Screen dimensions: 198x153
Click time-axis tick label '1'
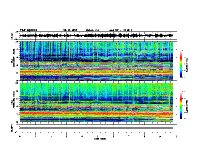point(35,136)
